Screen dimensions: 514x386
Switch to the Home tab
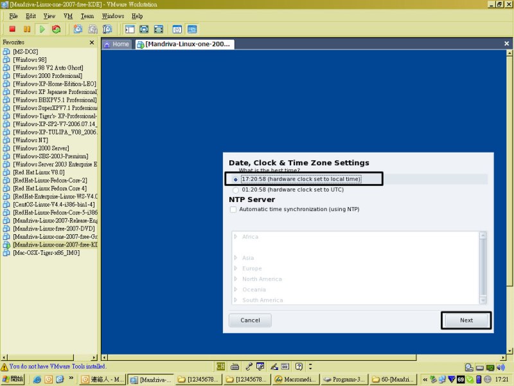pyautogui.click(x=117, y=44)
